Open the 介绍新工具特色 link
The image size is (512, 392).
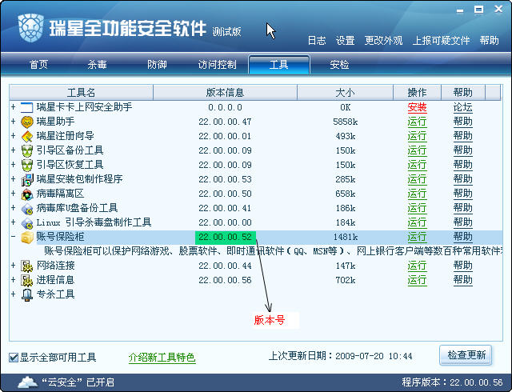pos(162,358)
